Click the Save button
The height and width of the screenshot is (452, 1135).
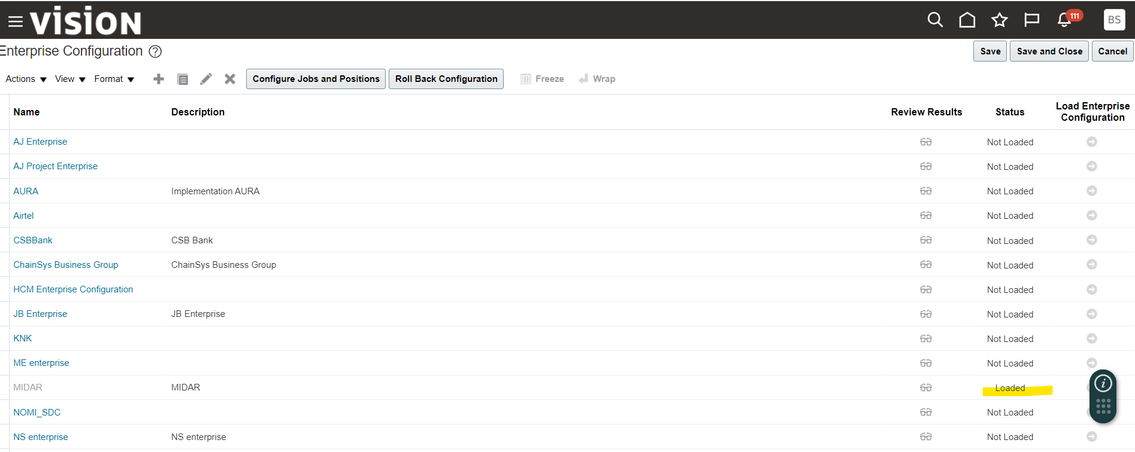coord(990,51)
